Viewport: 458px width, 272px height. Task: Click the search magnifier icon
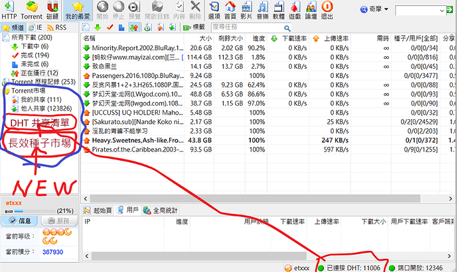(287, 28)
